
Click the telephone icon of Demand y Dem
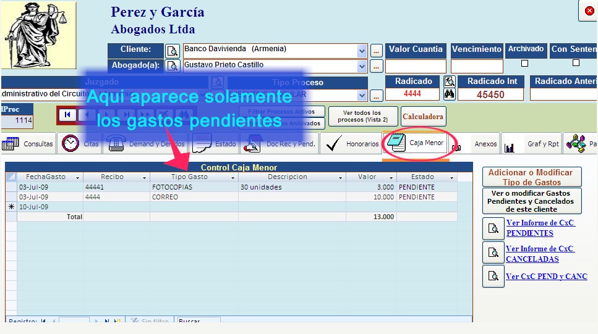click(x=116, y=144)
